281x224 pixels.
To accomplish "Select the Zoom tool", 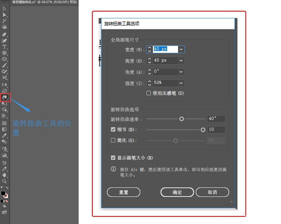I will coord(5,181).
